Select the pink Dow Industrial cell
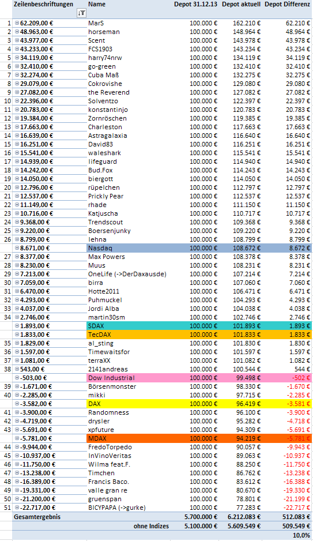Image resolution: width=313 pixels, height=541 pixels. (128, 378)
